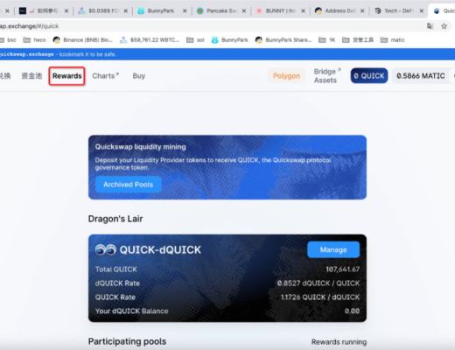Viewport: 455px width, 350px height.
Task: Open the BunnyPark bookmark in bookmarks bar
Action: click(229, 40)
